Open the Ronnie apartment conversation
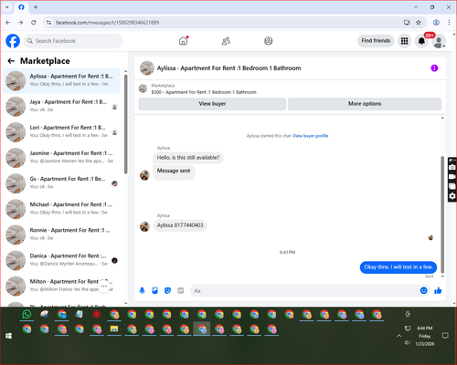The image size is (457, 365). pyautogui.click(x=62, y=235)
